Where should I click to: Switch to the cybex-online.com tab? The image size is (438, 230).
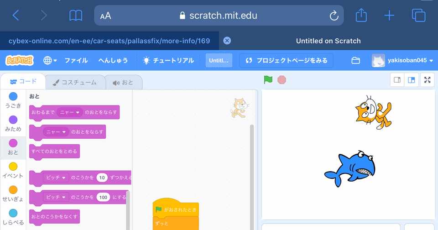[109, 41]
